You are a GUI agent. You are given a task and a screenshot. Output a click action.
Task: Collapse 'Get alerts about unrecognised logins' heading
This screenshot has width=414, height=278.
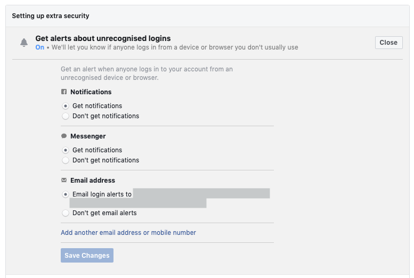tap(103, 38)
